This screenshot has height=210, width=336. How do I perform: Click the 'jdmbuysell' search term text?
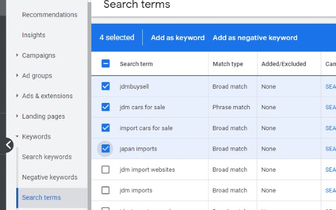coord(134,87)
